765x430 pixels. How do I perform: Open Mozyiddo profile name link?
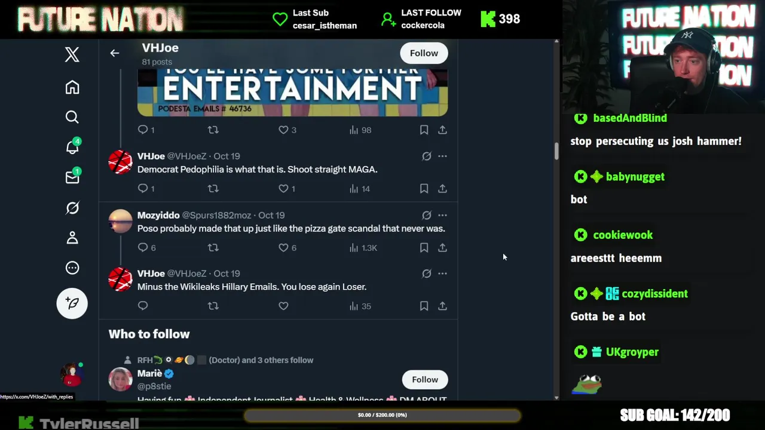point(158,215)
